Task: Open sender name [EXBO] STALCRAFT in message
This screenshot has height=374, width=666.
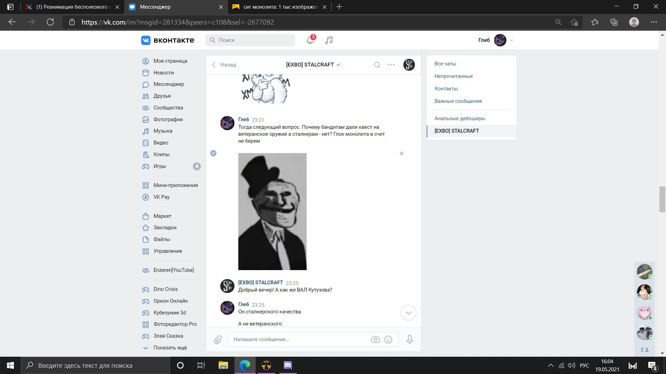Action: (261, 283)
